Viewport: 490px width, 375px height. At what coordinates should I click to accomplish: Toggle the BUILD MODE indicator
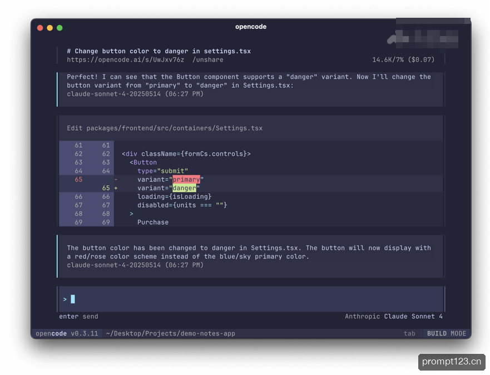pos(447,333)
